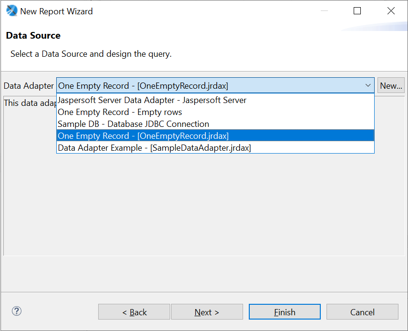The height and width of the screenshot is (331, 408).
Task: Choose One Empty Record - Empty rows
Action: pyautogui.click(x=215, y=112)
